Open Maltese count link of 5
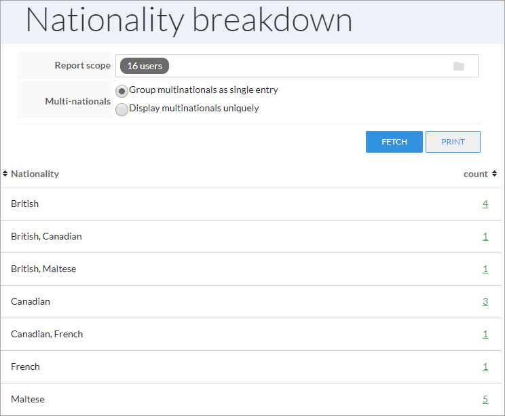The width and height of the screenshot is (505, 416). (485, 399)
